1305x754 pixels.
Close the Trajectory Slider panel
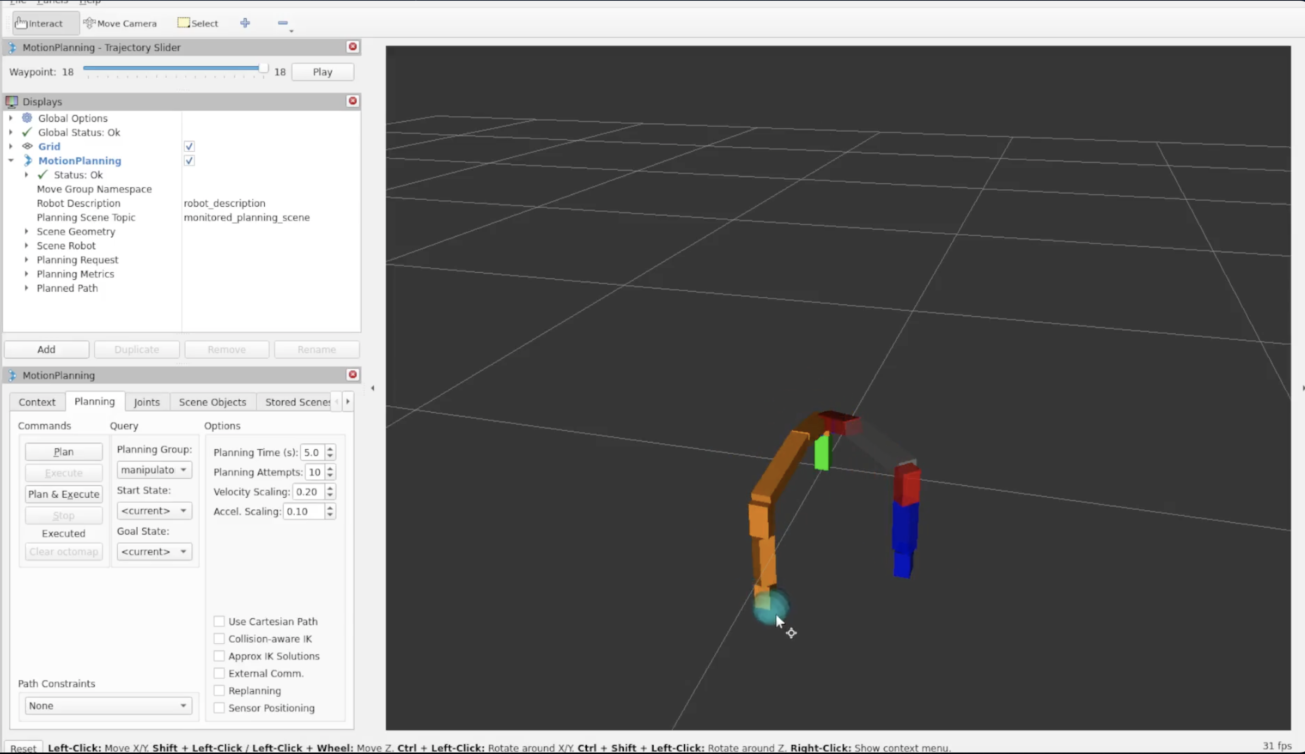pyautogui.click(x=353, y=47)
